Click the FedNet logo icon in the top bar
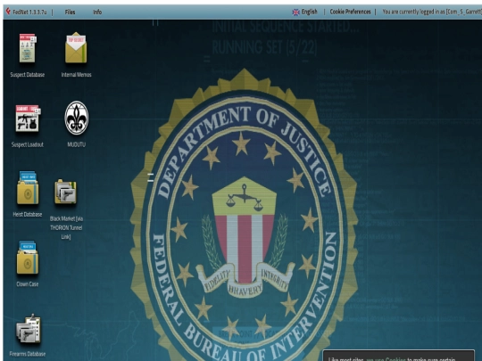 8,12
